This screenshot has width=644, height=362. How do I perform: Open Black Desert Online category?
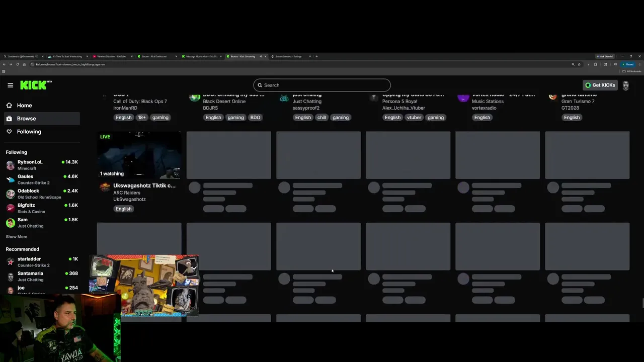[x=224, y=102]
